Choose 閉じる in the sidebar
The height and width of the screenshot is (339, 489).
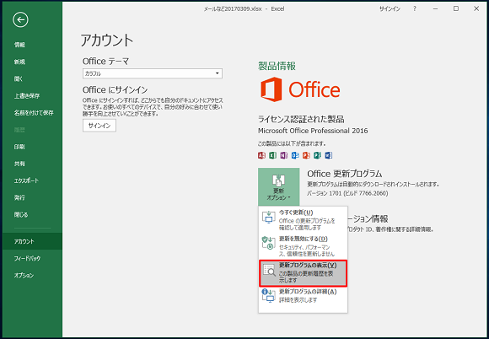point(20,214)
